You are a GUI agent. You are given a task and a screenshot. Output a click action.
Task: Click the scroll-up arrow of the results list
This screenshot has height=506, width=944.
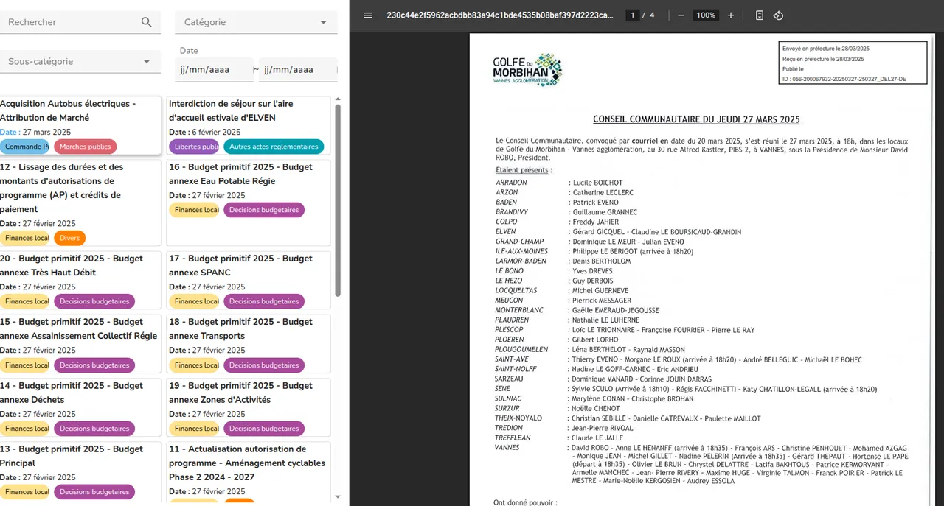[x=338, y=99]
